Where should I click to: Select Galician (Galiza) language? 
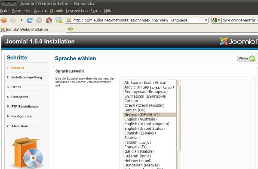pos(150,151)
